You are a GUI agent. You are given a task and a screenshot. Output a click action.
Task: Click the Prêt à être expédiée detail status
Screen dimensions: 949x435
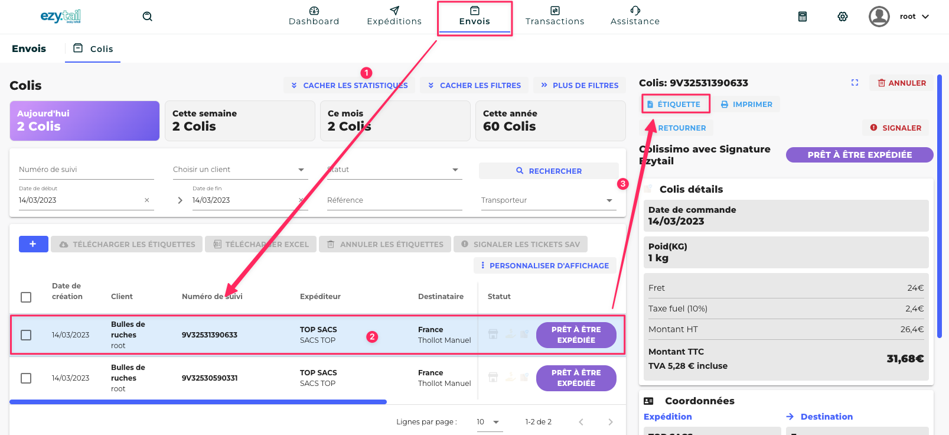[x=860, y=155]
